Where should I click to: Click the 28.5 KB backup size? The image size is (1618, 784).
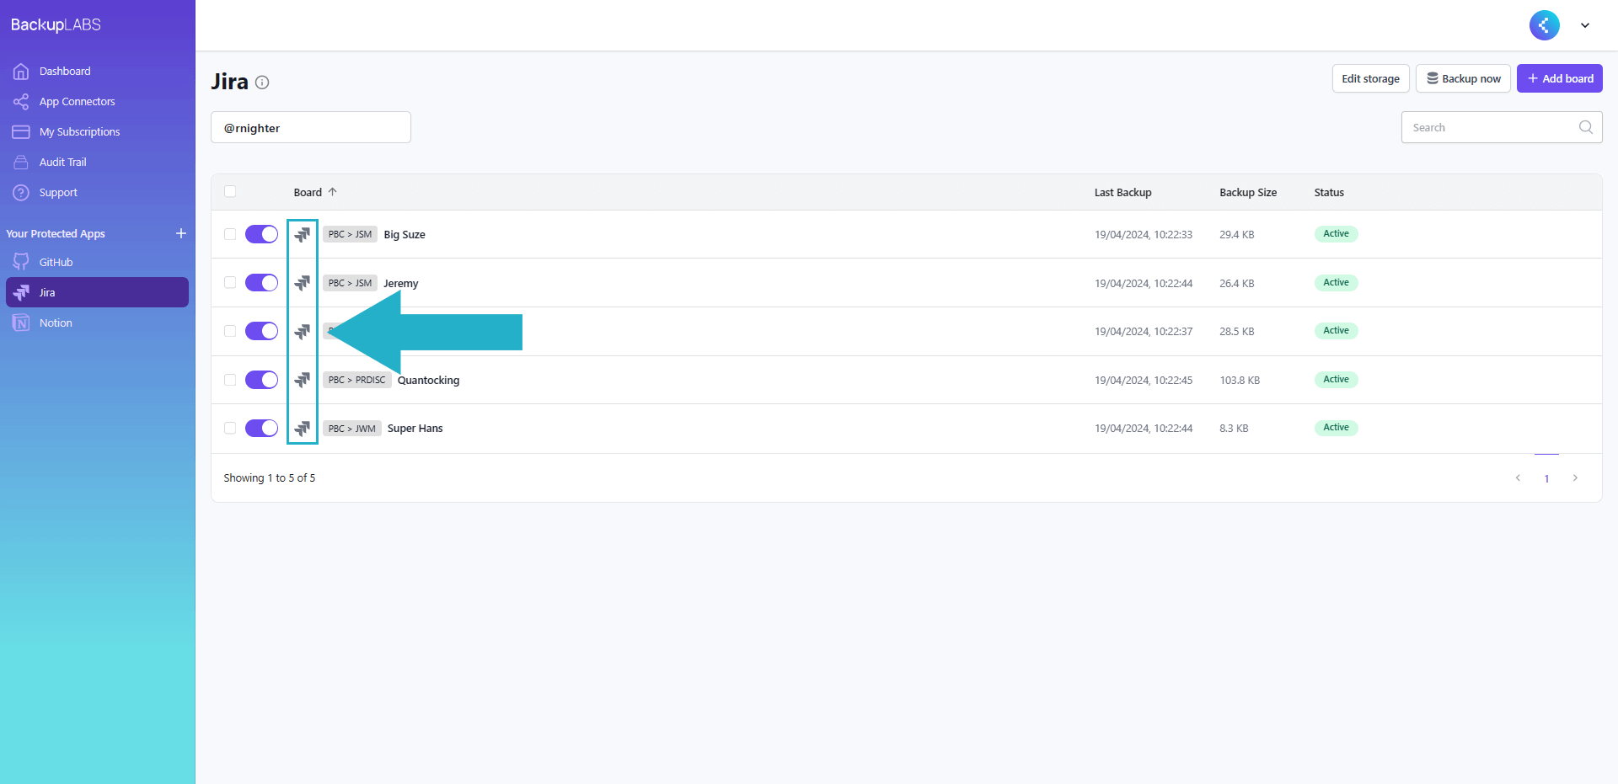1236,332
